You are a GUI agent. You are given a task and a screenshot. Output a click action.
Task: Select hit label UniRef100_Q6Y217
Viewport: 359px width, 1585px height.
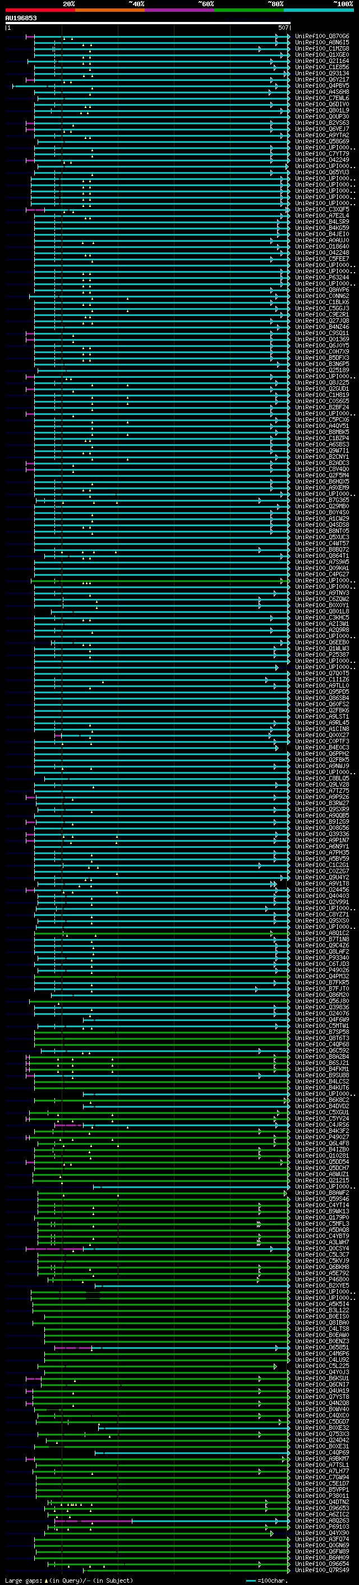point(322,79)
